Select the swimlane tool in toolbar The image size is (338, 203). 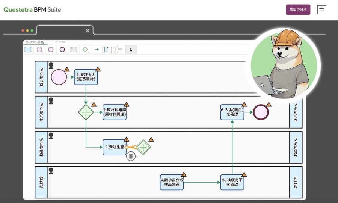point(108,50)
